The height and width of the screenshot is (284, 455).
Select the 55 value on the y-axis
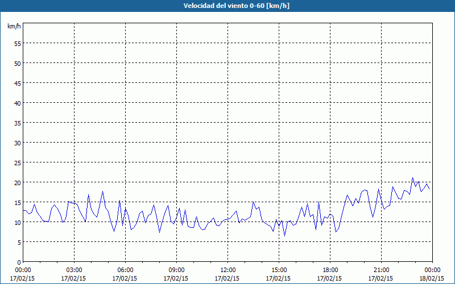(18, 43)
